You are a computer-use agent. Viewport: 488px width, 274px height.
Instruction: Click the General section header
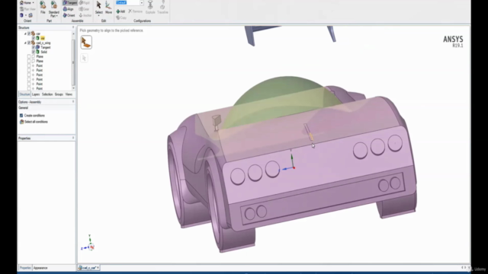click(47, 108)
